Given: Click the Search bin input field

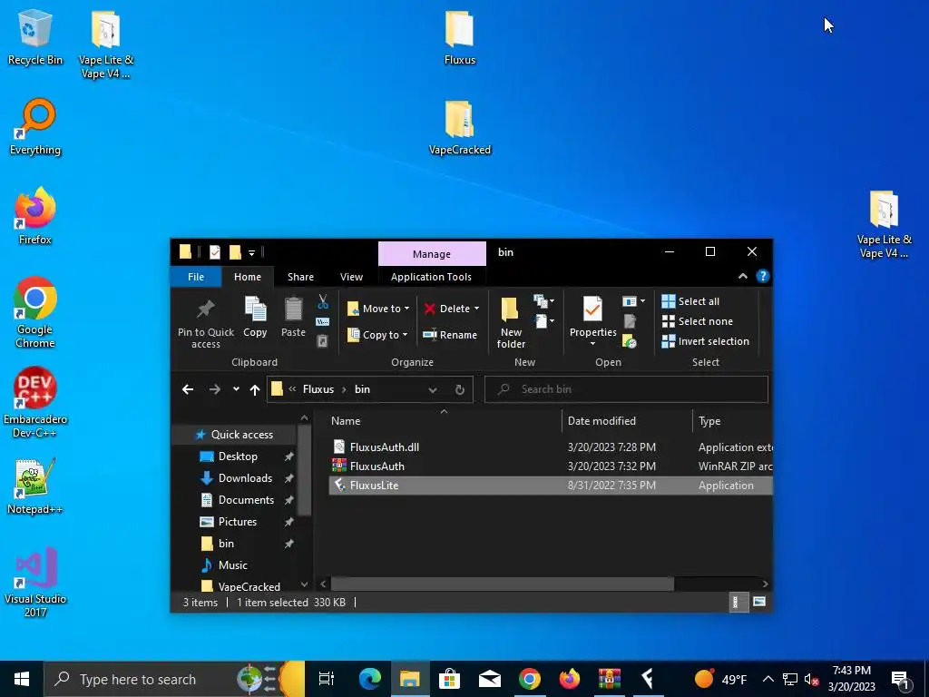Looking at the screenshot, I should point(626,389).
